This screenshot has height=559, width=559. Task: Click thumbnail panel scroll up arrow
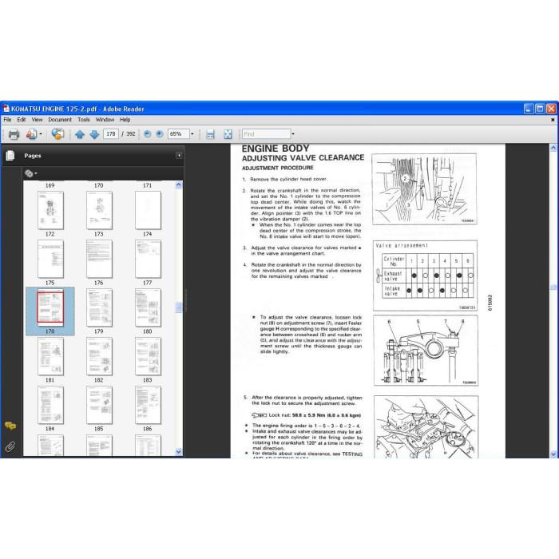tap(179, 184)
